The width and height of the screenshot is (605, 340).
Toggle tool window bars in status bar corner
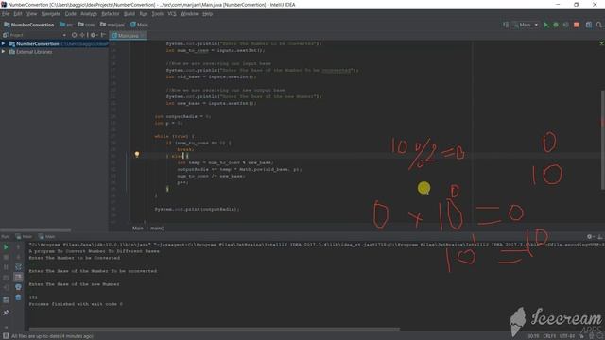6,336
